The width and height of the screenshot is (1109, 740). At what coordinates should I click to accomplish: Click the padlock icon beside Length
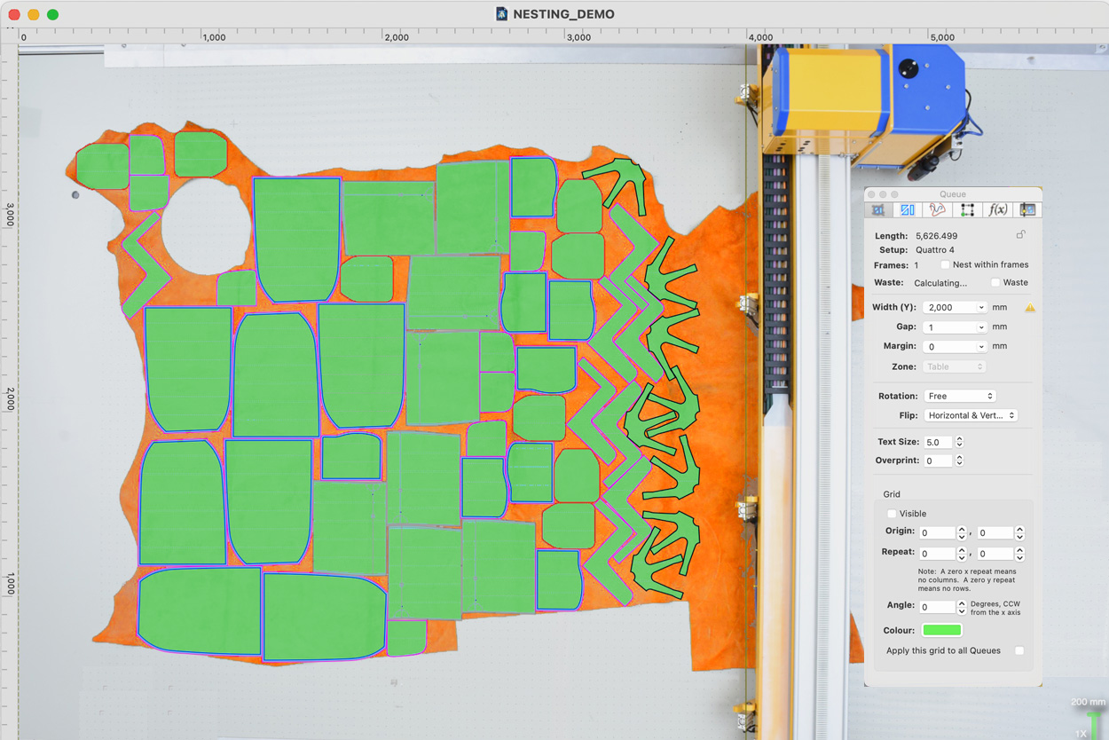click(x=1021, y=235)
